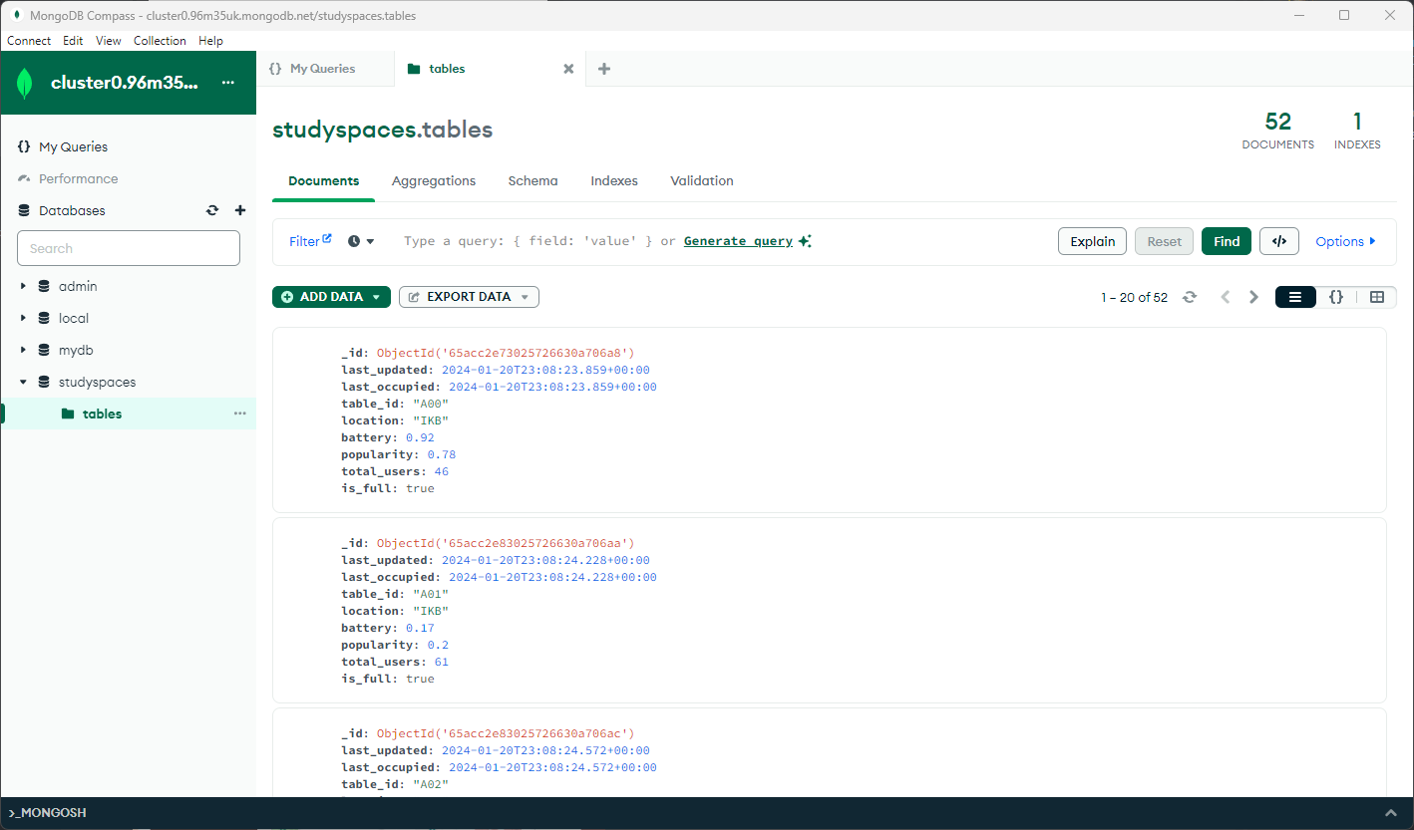Image resolution: width=1414 pixels, height=830 pixels.
Task: Switch to list view
Action: [1295, 297]
